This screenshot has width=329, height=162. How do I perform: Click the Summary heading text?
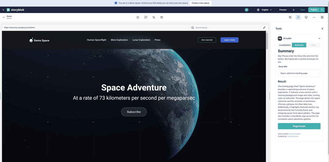click(286, 51)
